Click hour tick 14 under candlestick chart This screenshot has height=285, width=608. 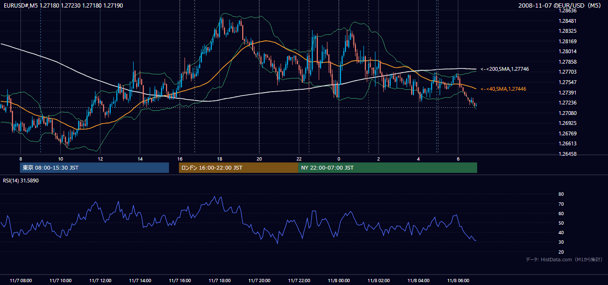pos(140,159)
